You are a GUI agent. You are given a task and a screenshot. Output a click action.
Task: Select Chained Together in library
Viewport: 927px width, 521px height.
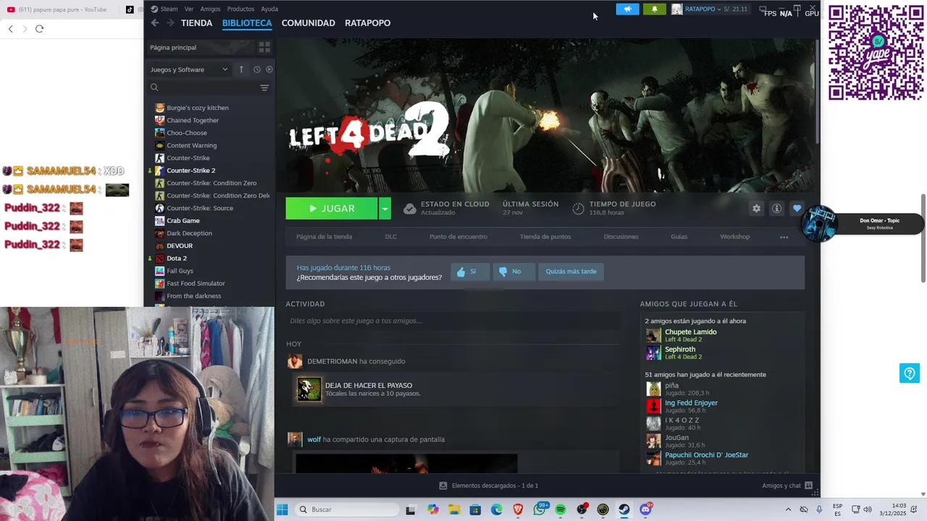[x=193, y=120]
